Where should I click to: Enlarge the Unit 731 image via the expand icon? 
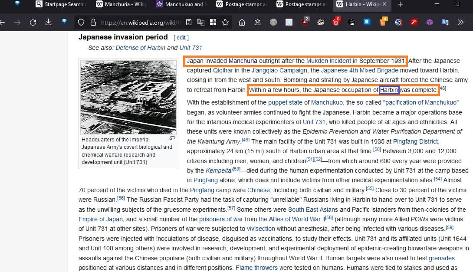pos(172,138)
